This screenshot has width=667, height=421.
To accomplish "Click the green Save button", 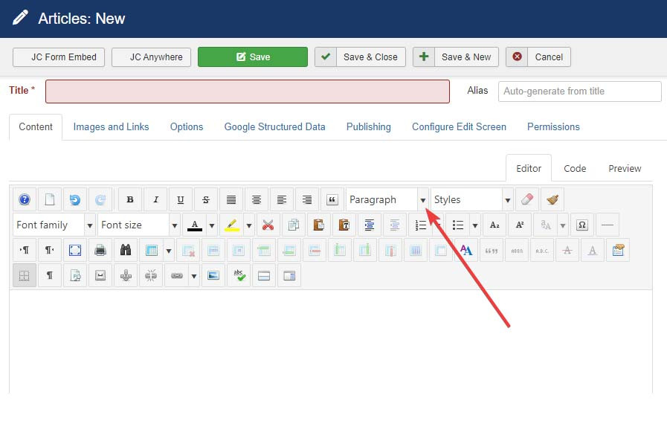I will pyautogui.click(x=252, y=57).
